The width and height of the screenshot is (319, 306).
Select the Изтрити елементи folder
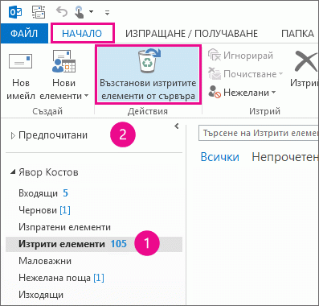point(94,244)
